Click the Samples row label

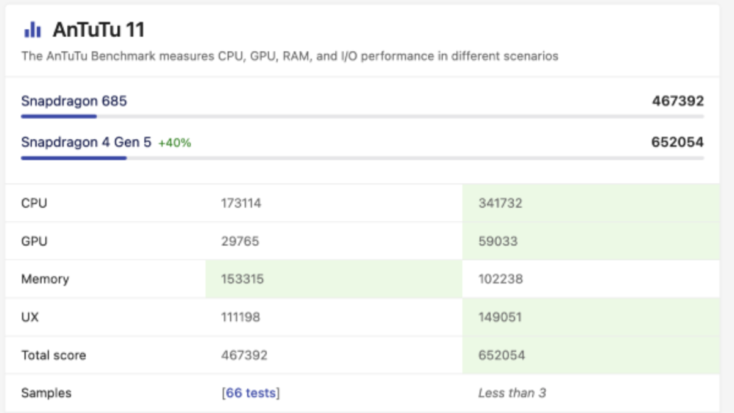(x=46, y=393)
